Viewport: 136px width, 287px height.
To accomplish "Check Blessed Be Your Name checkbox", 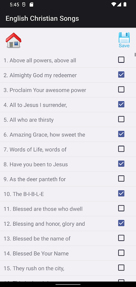I will coord(121,253).
